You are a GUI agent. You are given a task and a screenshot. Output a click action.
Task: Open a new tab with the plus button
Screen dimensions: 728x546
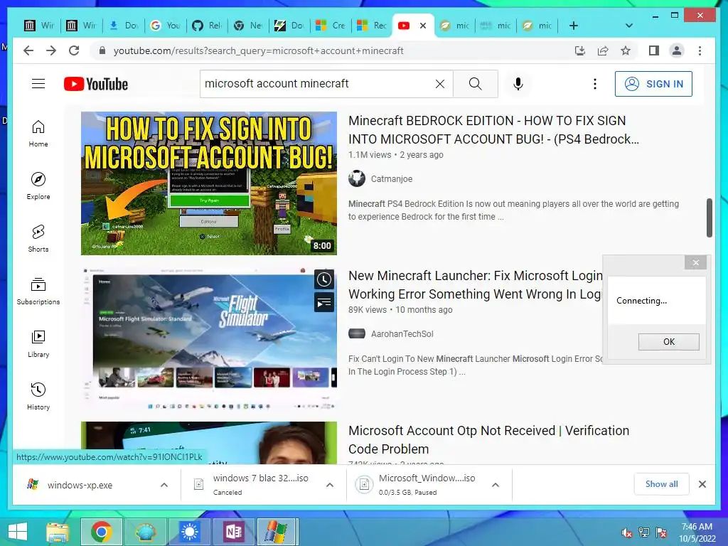click(574, 26)
